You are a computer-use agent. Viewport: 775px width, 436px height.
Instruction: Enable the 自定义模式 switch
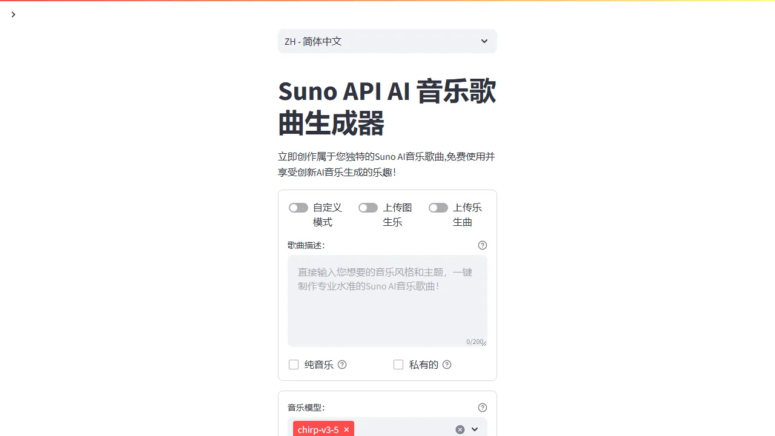click(x=298, y=207)
